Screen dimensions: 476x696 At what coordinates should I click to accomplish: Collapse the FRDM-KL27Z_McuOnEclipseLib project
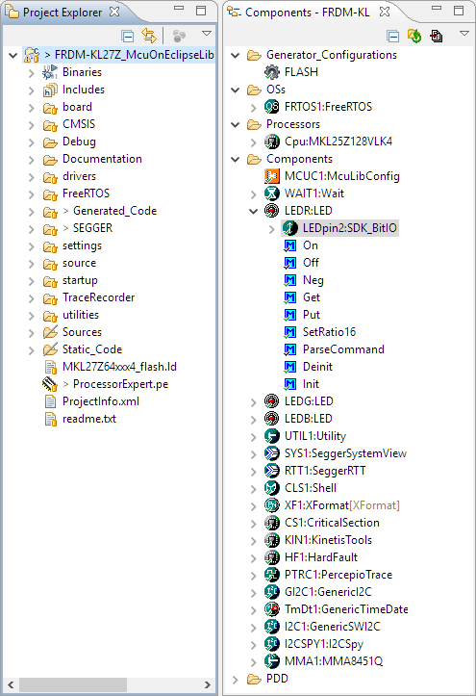(x=13, y=56)
